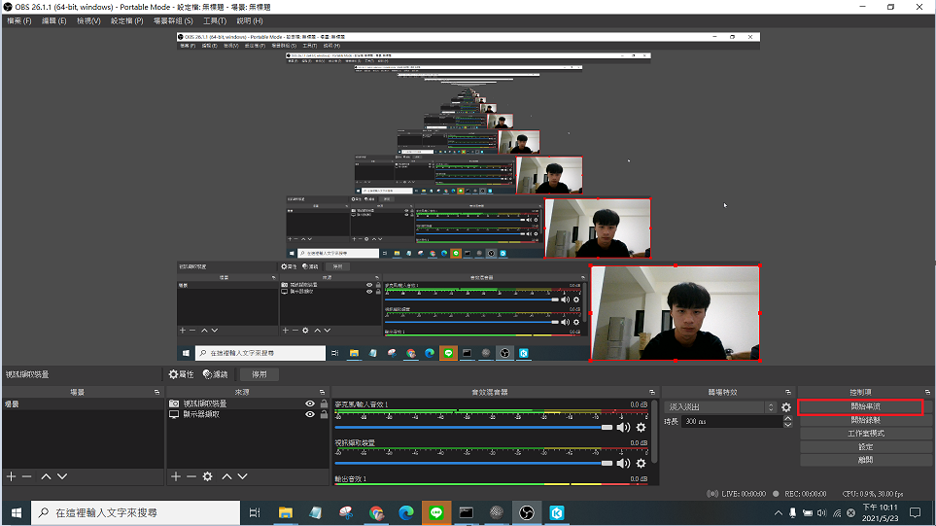Open the 設定檔(P) menu
936x526 pixels.
coord(126,20)
